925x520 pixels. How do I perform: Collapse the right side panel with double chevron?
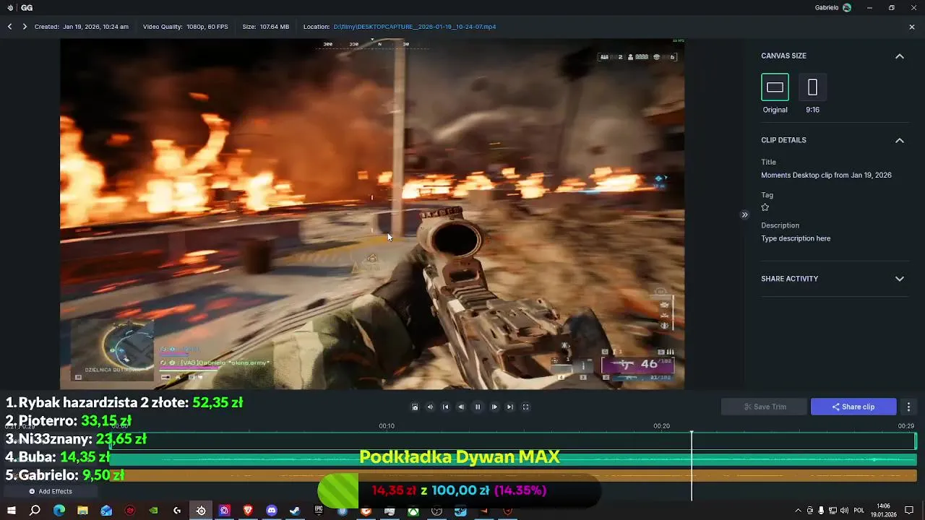pyautogui.click(x=744, y=214)
